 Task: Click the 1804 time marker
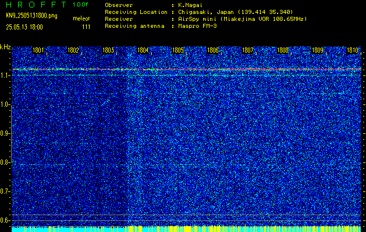point(143,50)
